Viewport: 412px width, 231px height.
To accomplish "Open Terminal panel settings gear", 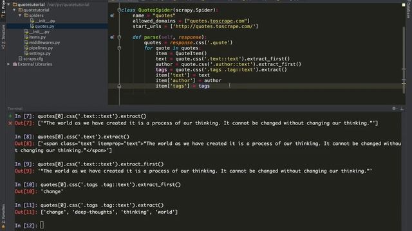I will tap(394, 108).
